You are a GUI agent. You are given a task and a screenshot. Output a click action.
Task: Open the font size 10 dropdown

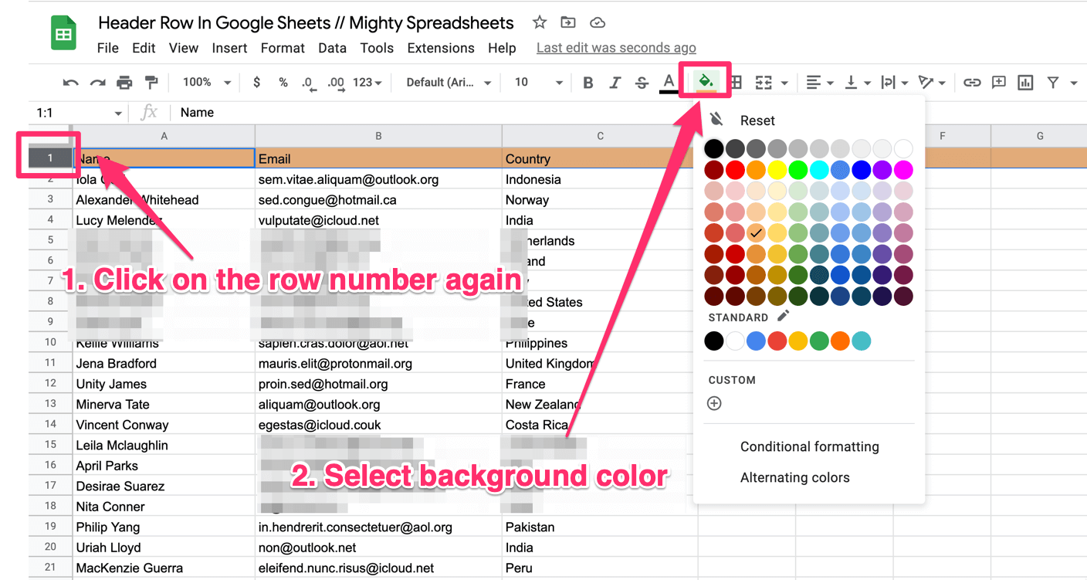[538, 83]
